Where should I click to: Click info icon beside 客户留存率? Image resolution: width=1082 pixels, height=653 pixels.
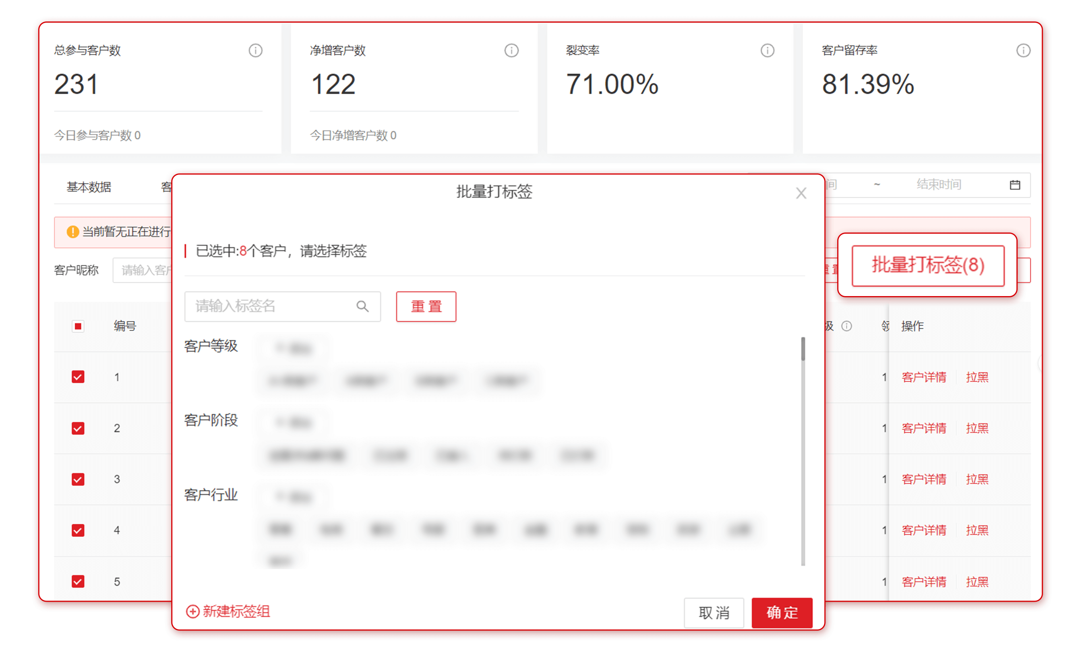(x=1023, y=50)
